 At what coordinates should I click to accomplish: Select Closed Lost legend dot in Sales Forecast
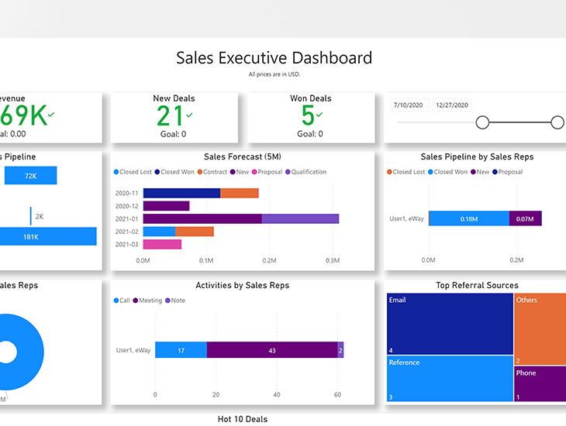pos(116,172)
